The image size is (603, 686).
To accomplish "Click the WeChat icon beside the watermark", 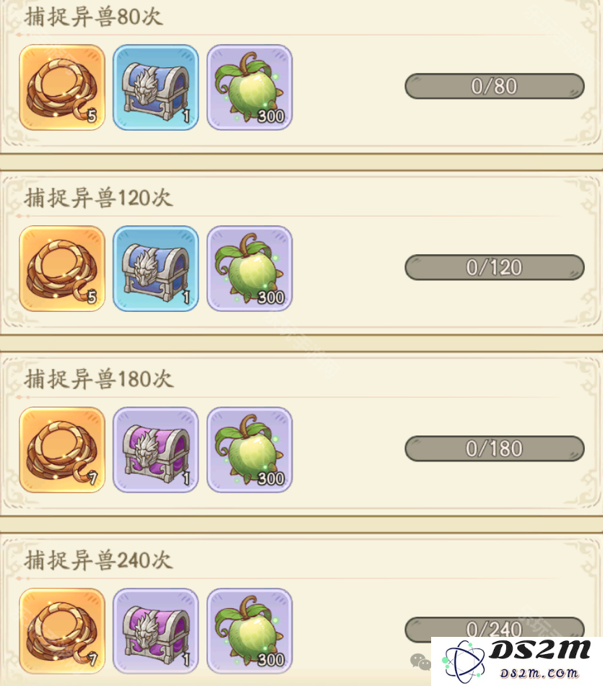I will (x=420, y=662).
